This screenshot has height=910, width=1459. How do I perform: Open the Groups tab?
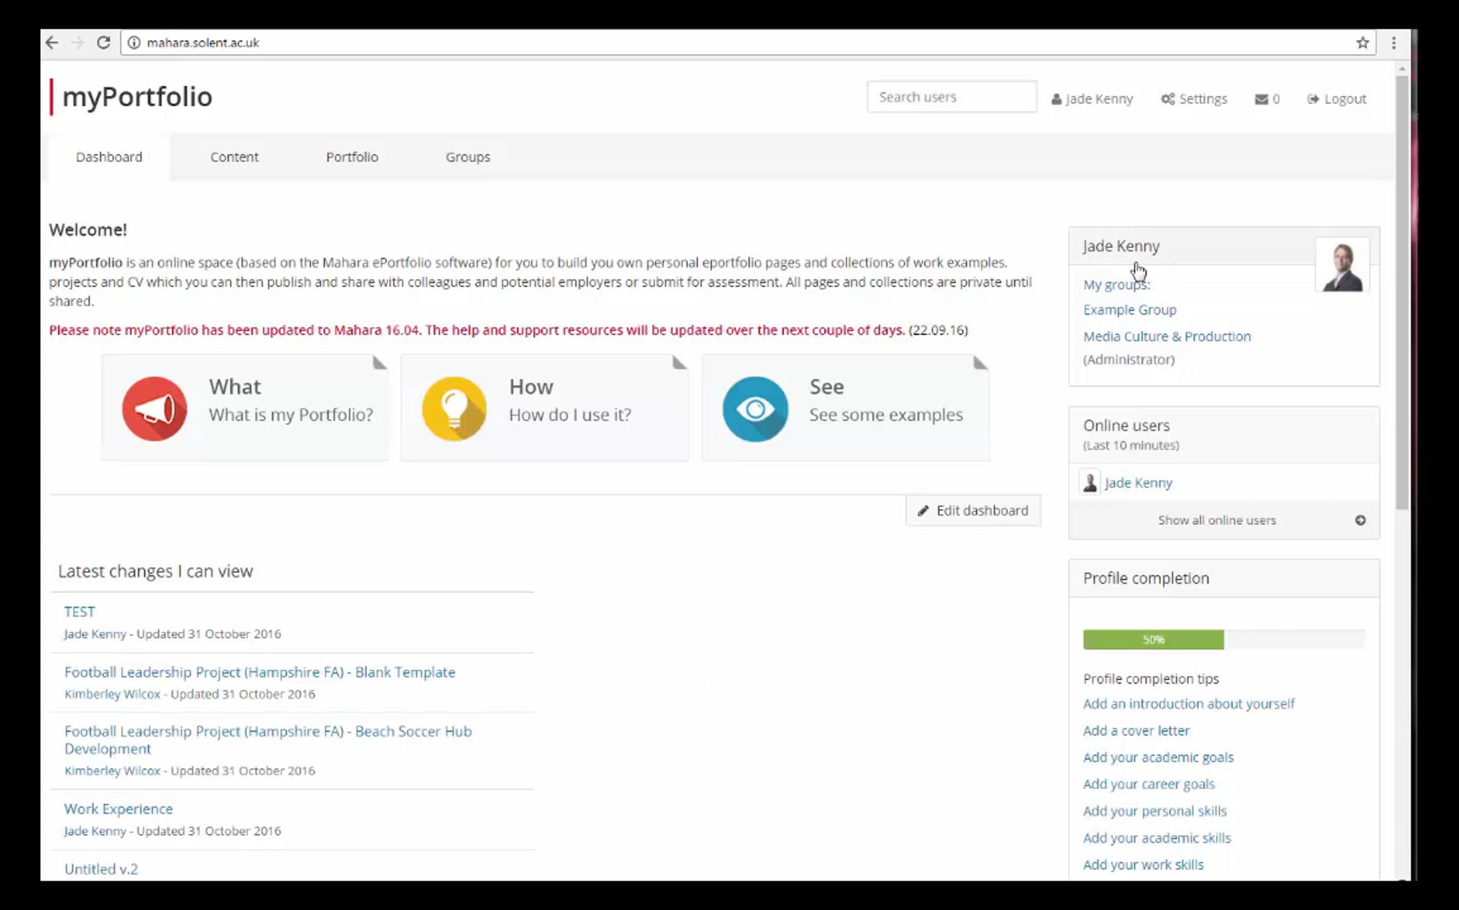pyautogui.click(x=467, y=157)
